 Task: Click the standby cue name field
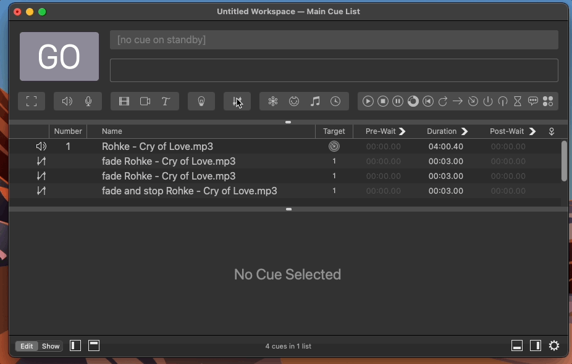click(334, 39)
